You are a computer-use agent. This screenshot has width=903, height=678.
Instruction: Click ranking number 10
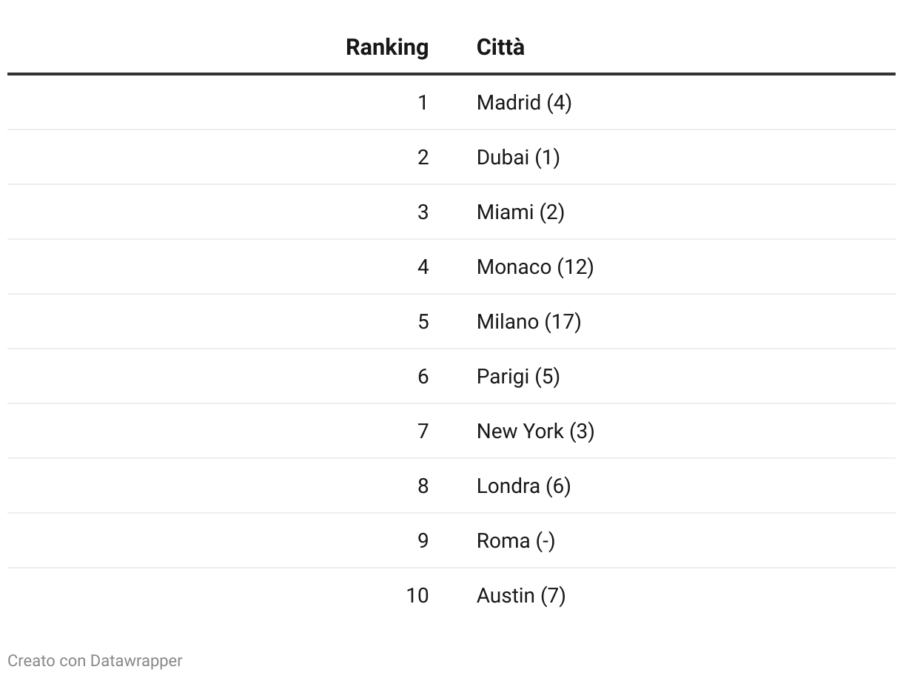coord(417,595)
